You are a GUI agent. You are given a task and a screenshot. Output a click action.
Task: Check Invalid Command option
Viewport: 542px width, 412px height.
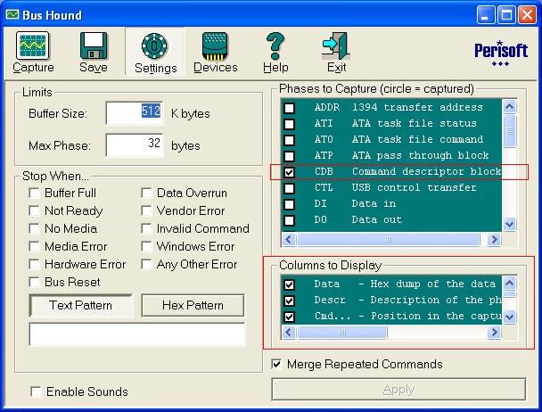point(146,228)
